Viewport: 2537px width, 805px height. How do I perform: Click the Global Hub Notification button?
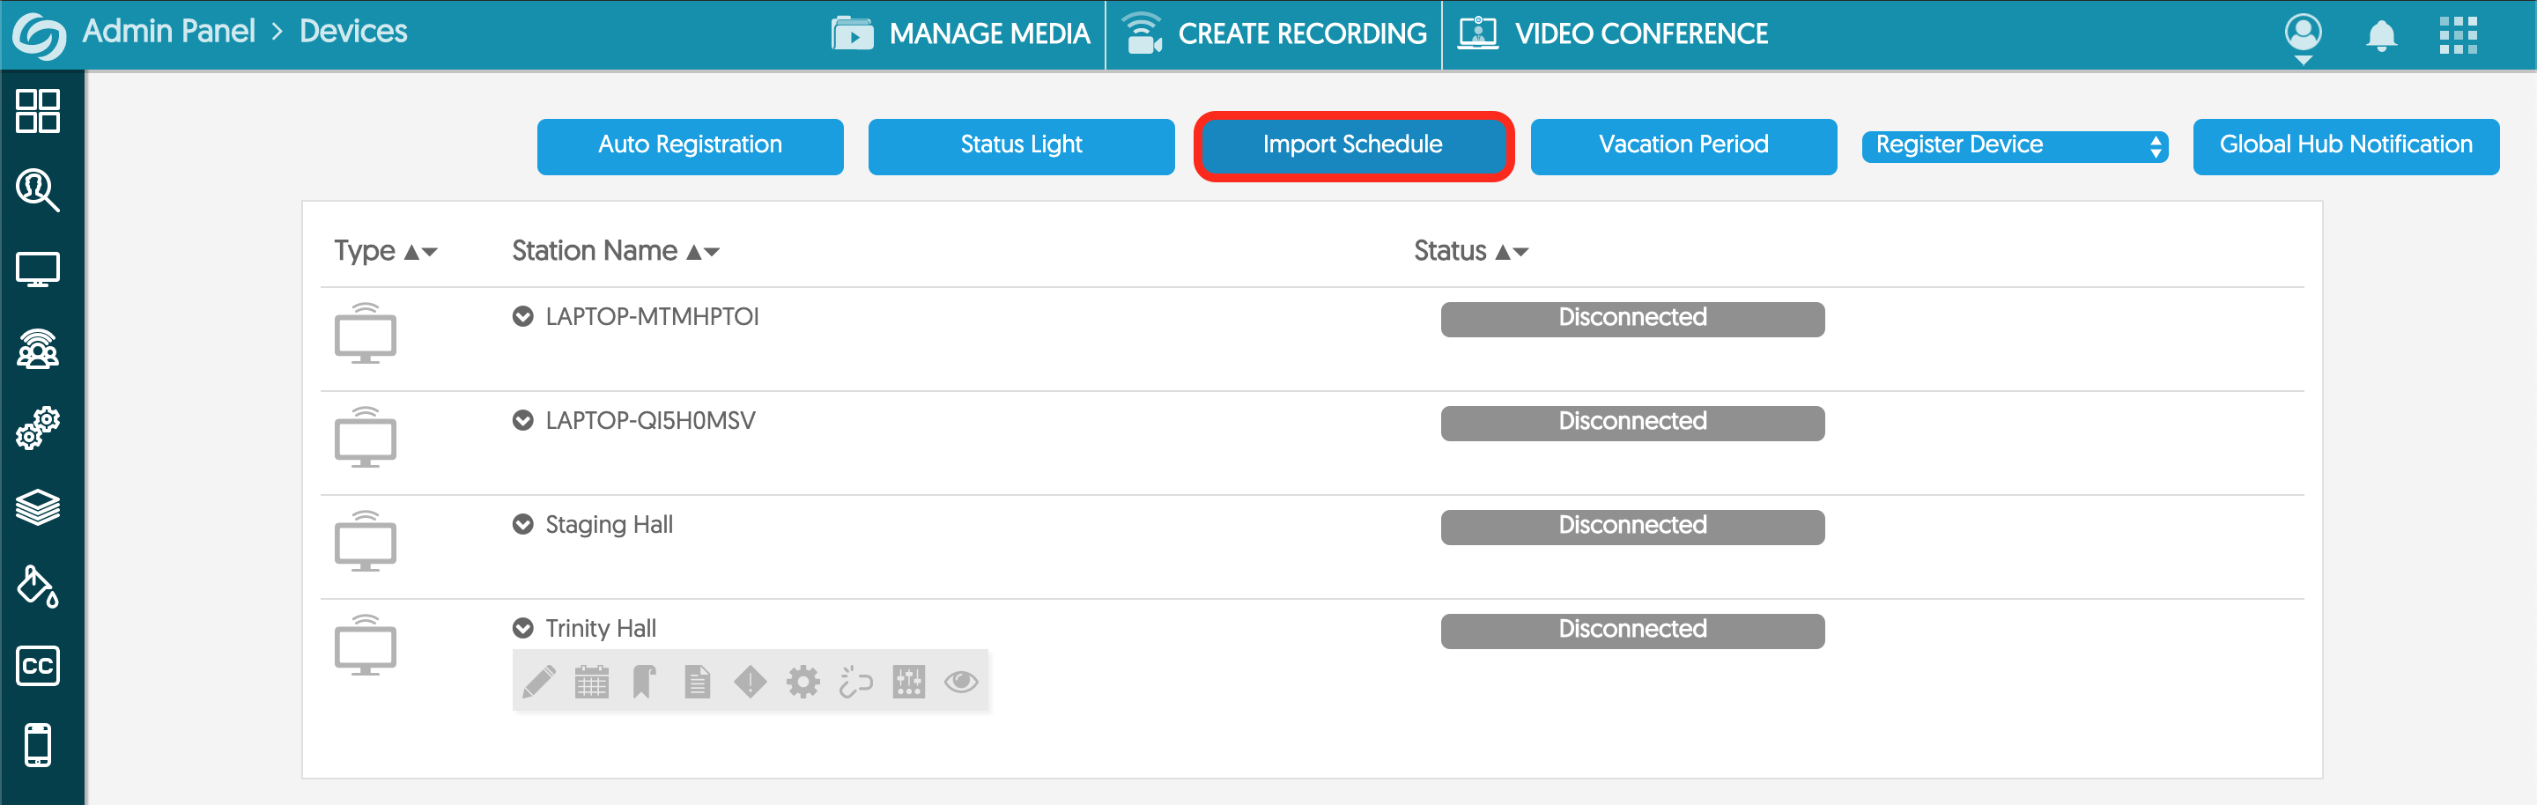point(2346,145)
